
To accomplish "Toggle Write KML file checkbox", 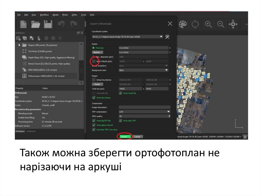I will (x=94, y=93).
